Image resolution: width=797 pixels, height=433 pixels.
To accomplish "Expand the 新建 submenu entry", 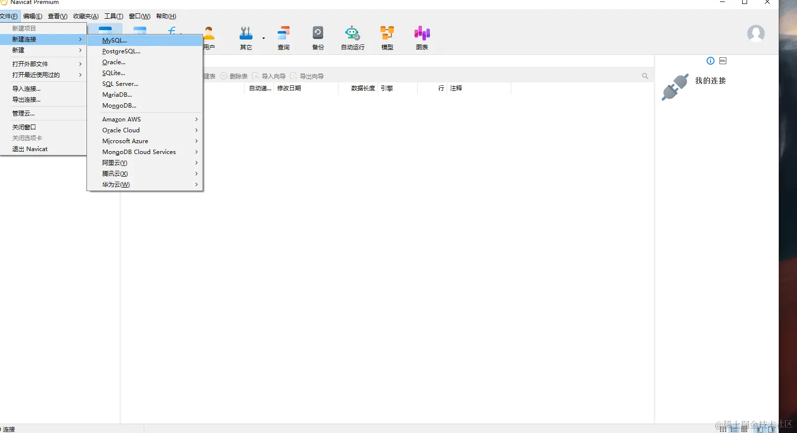I will coord(43,50).
